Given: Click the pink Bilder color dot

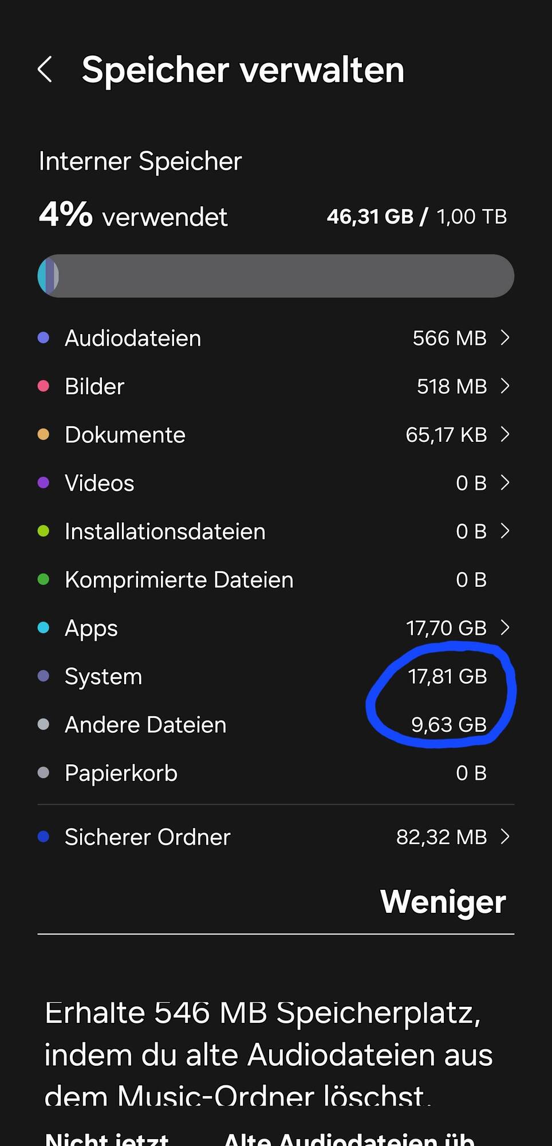Looking at the screenshot, I should click(44, 387).
